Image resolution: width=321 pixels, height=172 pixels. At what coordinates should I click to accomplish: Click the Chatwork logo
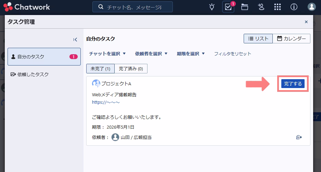[27, 7]
